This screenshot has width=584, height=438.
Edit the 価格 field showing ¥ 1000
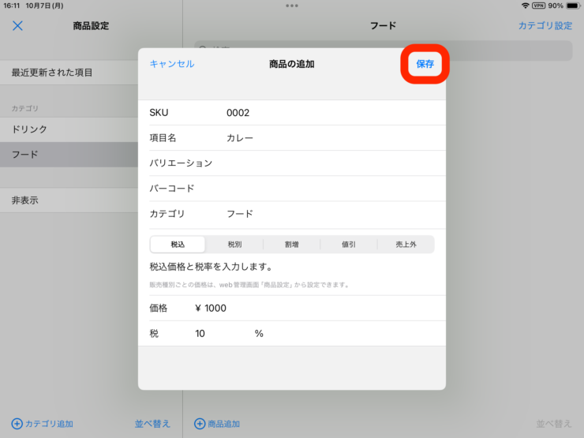click(x=292, y=308)
